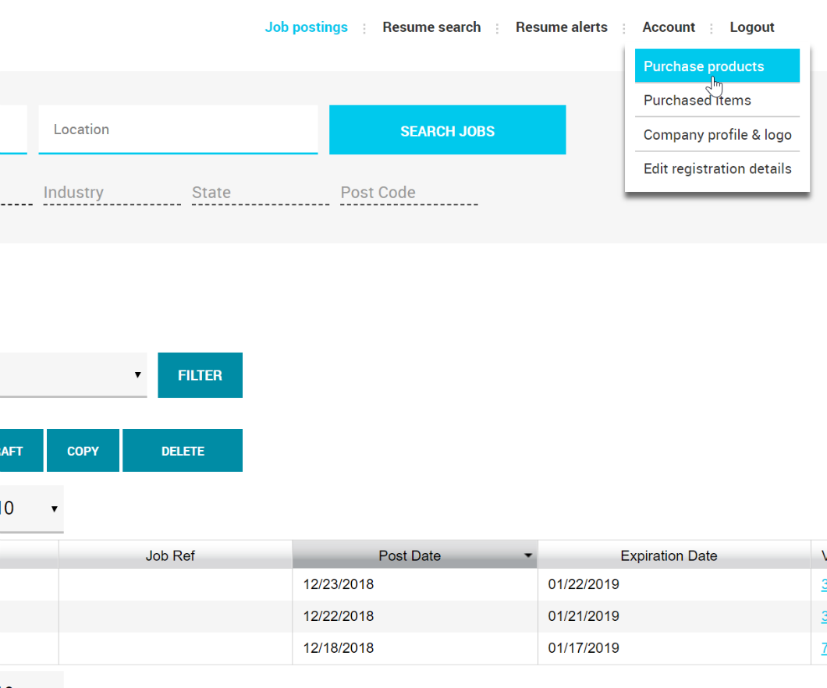Open the Account menu

click(x=669, y=27)
